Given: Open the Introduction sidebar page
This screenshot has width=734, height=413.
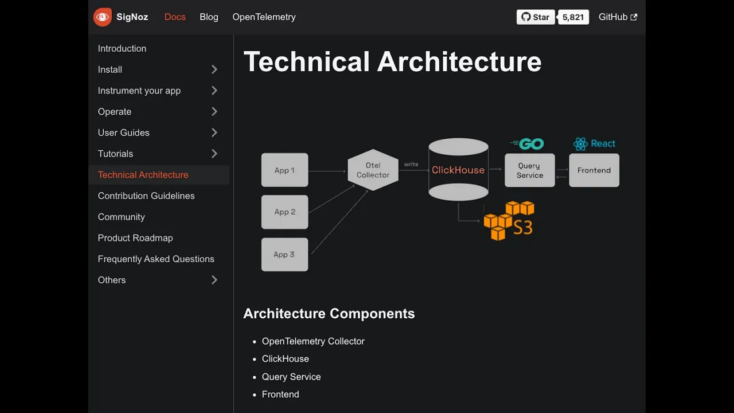Looking at the screenshot, I should [122, 49].
